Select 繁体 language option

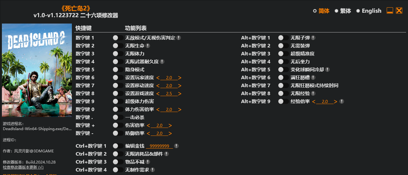pos(343,11)
